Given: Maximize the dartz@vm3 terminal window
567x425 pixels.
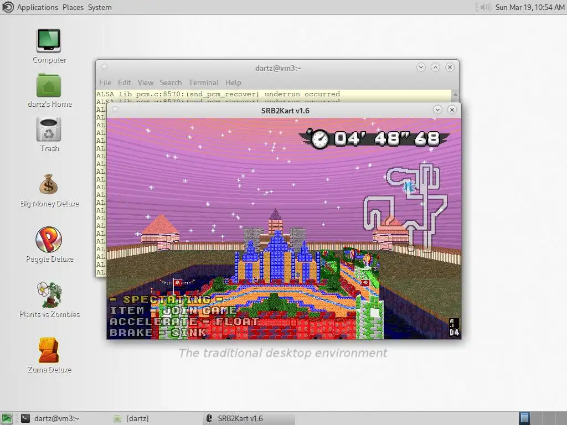Looking at the screenshot, I should coord(435,67).
